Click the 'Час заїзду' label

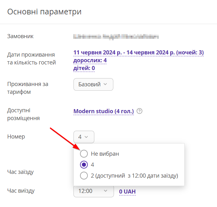pyautogui.click(x=21, y=172)
